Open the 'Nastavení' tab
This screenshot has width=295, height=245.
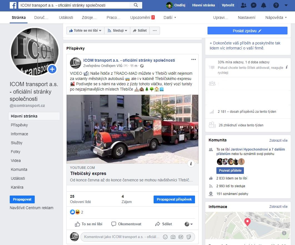click(x=246, y=17)
